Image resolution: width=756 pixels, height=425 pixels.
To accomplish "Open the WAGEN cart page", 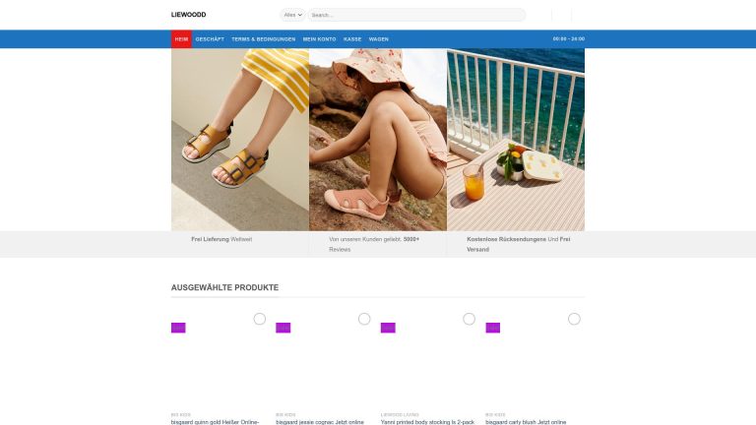I will tap(378, 39).
